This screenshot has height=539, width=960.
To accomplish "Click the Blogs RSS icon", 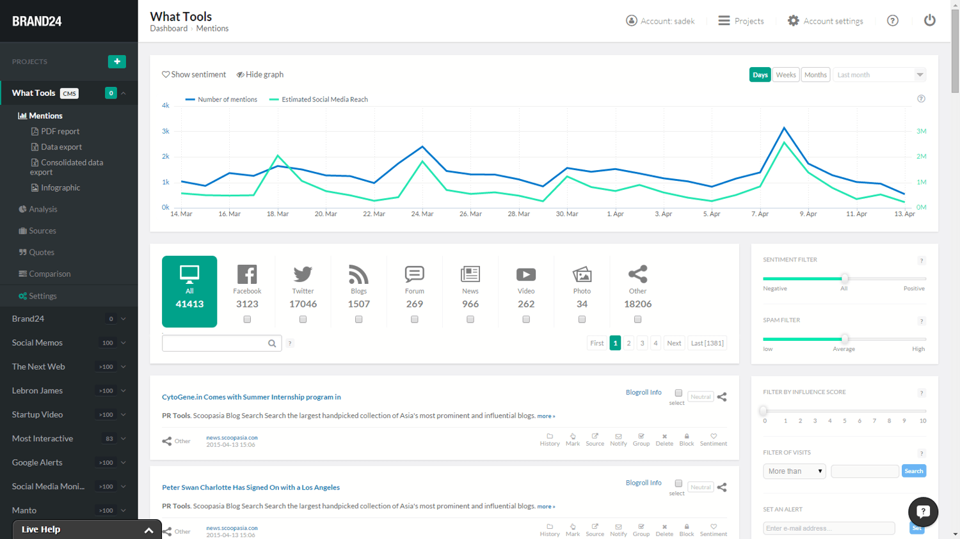I will [x=358, y=274].
